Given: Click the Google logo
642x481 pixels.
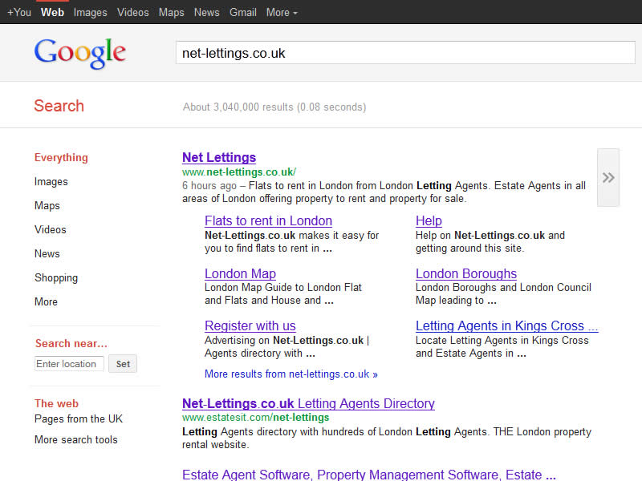Looking at the screenshot, I should click(79, 53).
